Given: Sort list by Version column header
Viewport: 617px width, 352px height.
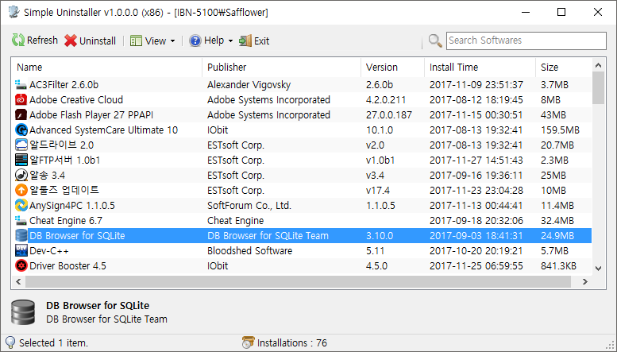Looking at the screenshot, I should click(393, 68).
